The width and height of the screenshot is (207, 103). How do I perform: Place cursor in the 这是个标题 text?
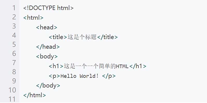tap(82, 37)
